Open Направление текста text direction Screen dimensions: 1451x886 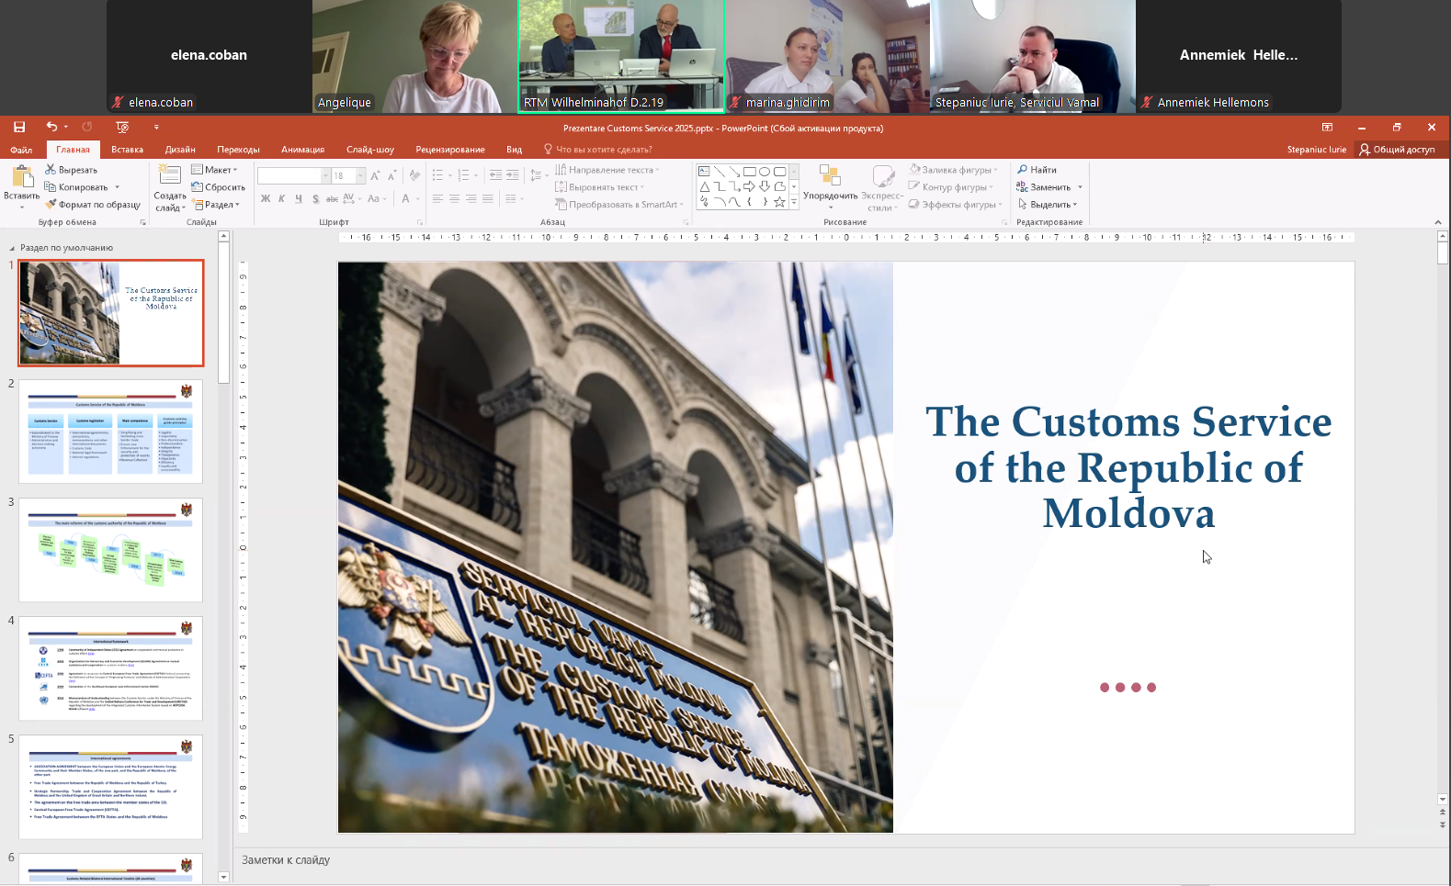click(x=607, y=170)
